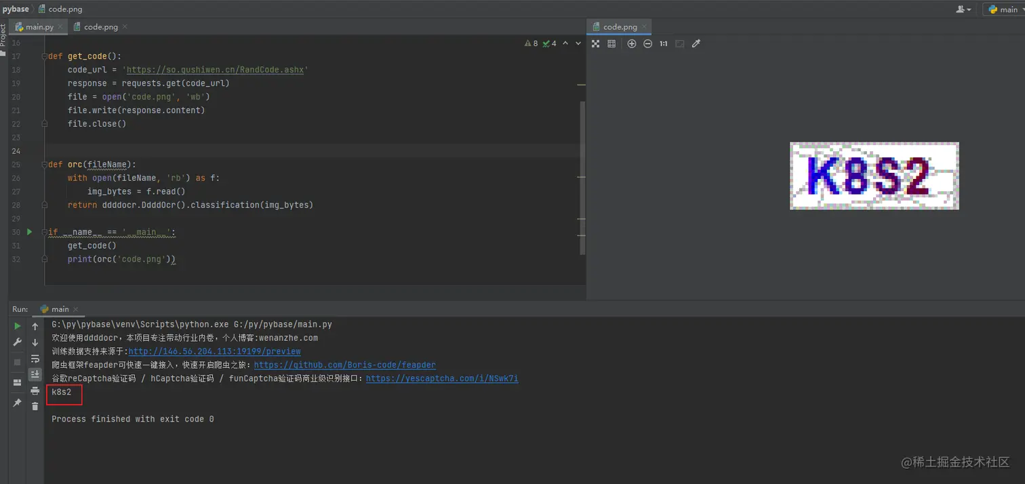Toggle scroll to end of console
The image size is (1025, 484).
(x=35, y=375)
